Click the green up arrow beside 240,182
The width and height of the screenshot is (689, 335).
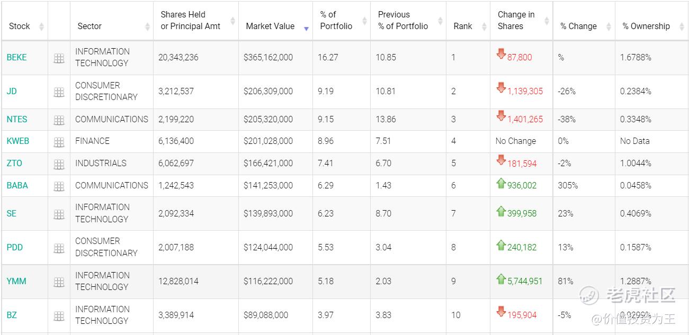(501, 245)
